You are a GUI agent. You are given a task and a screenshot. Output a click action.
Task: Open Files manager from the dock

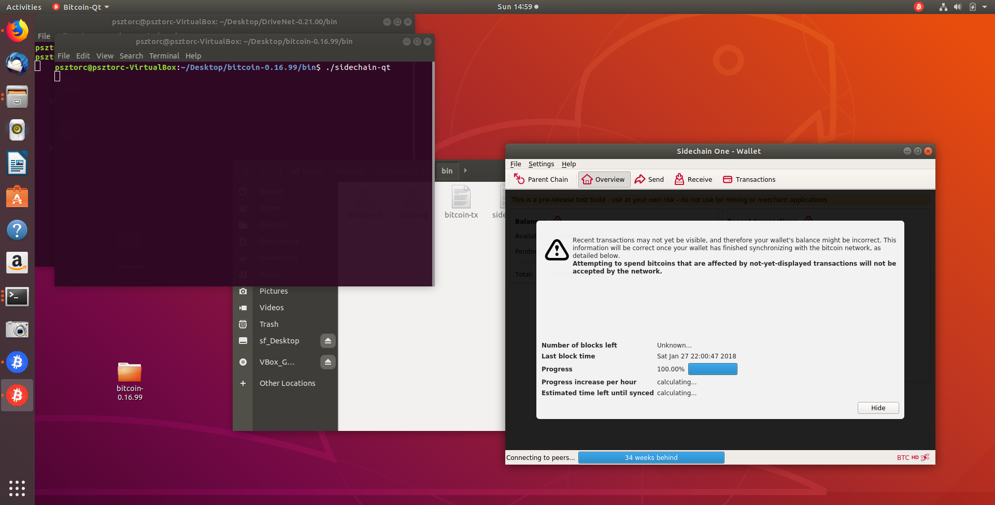point(17,97)
